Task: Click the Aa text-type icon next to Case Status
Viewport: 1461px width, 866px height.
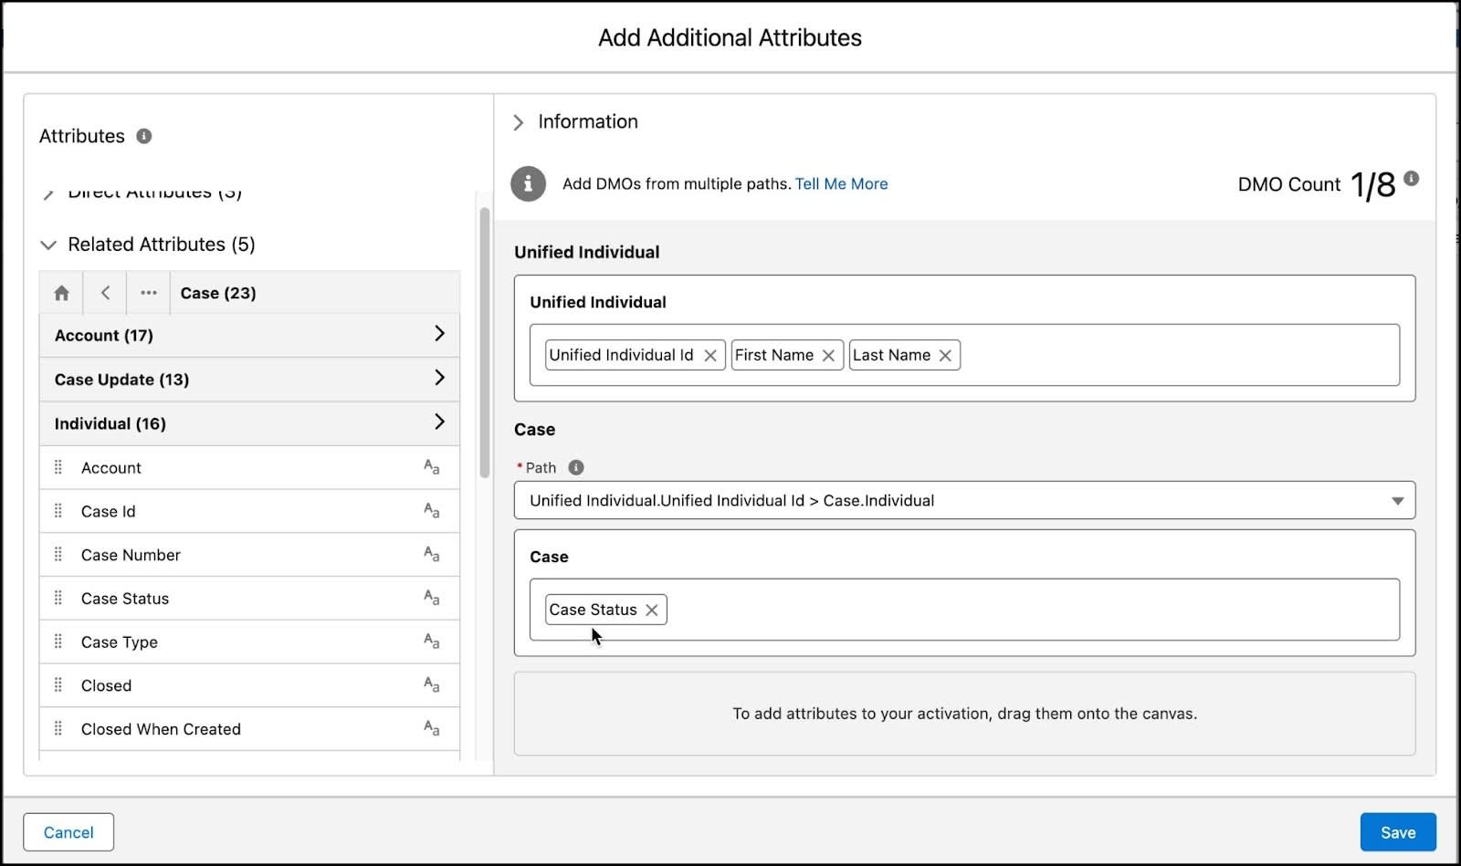Action: click(430, 598)
